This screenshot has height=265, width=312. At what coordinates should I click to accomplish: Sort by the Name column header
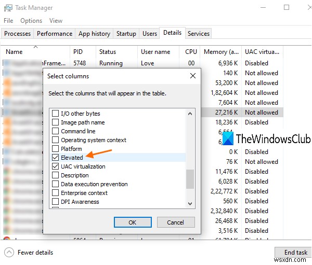pyautogui.click(x=35, y=52)
